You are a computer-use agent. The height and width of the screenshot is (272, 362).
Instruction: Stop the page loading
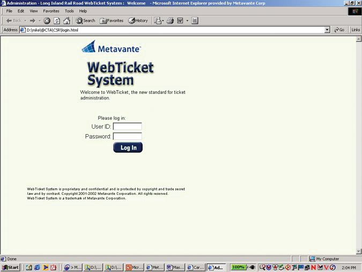coord(47,21)
